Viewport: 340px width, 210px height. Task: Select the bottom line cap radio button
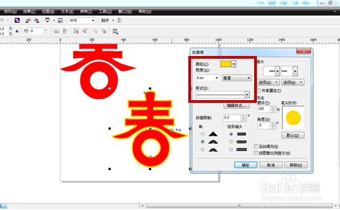tap(231, 150)
